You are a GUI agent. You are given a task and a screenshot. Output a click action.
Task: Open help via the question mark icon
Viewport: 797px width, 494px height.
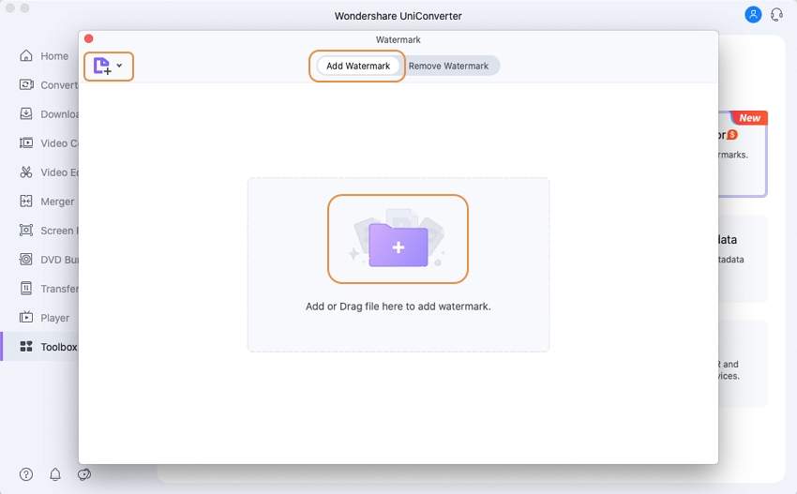(x=26, y=474)
